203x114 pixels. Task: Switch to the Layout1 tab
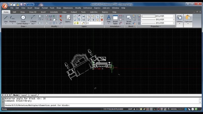pyautogui.click(x=24, y=95)
